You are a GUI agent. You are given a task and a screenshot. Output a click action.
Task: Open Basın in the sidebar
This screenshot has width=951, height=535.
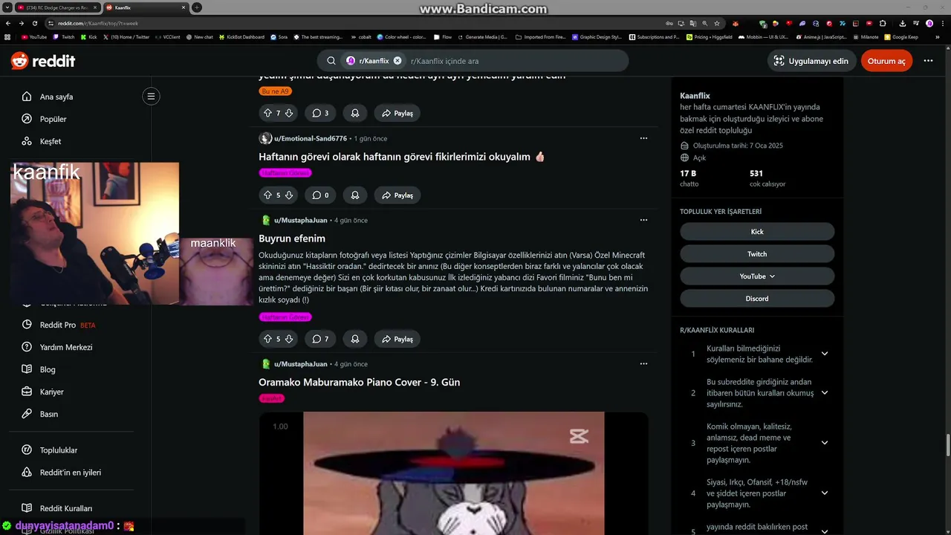pyautogui.click(x=49, y=414)
